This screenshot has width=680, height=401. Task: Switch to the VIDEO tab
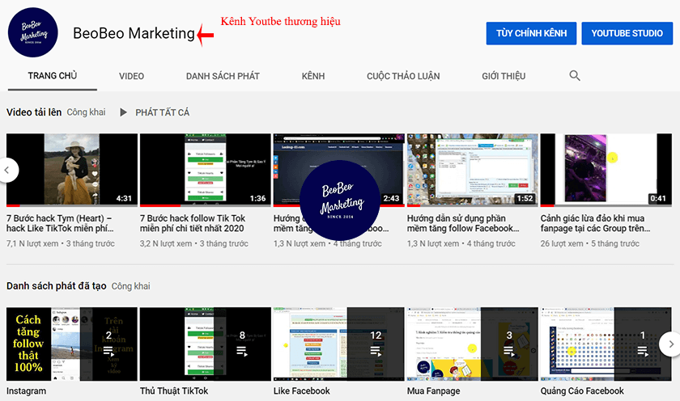131,76
